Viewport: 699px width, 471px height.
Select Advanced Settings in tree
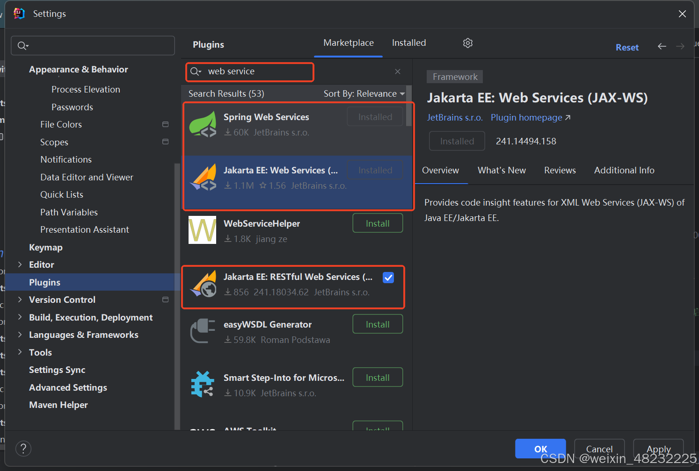click(x=68, y=387)
